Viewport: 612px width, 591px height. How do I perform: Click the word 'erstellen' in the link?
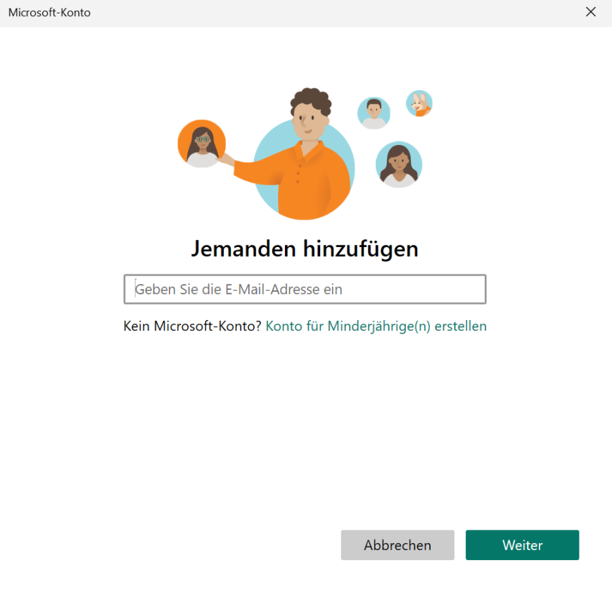tap(460, 326)
